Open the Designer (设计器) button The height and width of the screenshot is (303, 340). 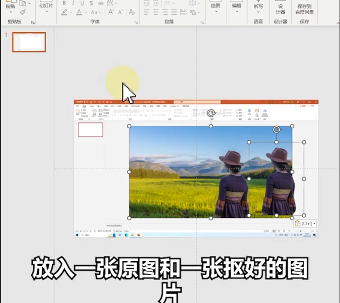tap(280, 8)
